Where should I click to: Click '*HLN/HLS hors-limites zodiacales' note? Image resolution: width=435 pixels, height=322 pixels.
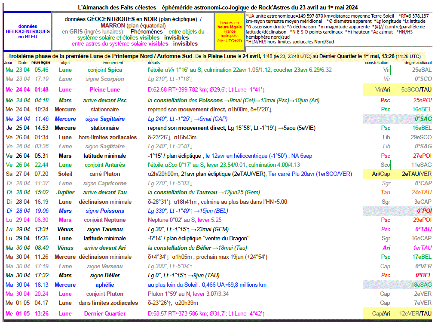coord(290,42)
